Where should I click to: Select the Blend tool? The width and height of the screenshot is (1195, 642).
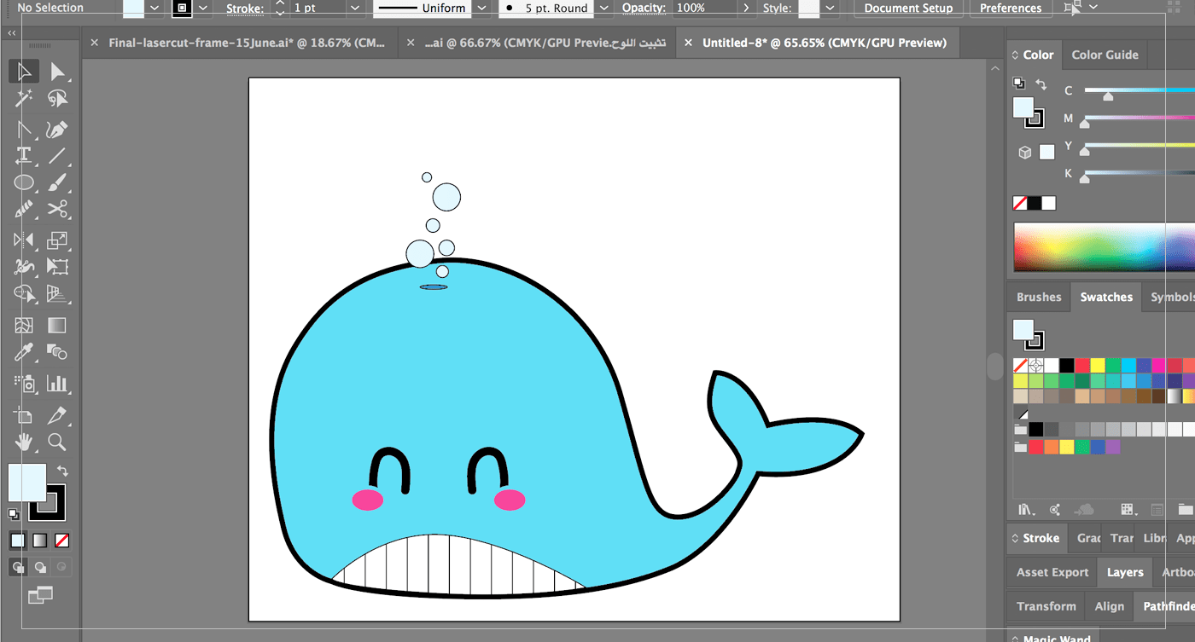(57, 352)
